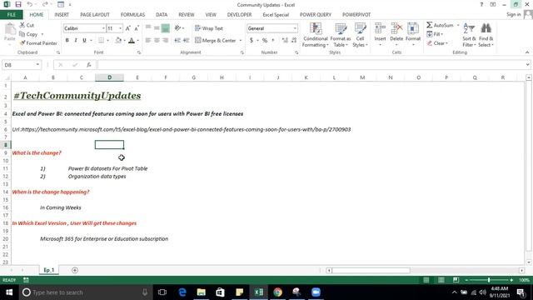Toggle Align Right in Alignment group

coord(165,41)
